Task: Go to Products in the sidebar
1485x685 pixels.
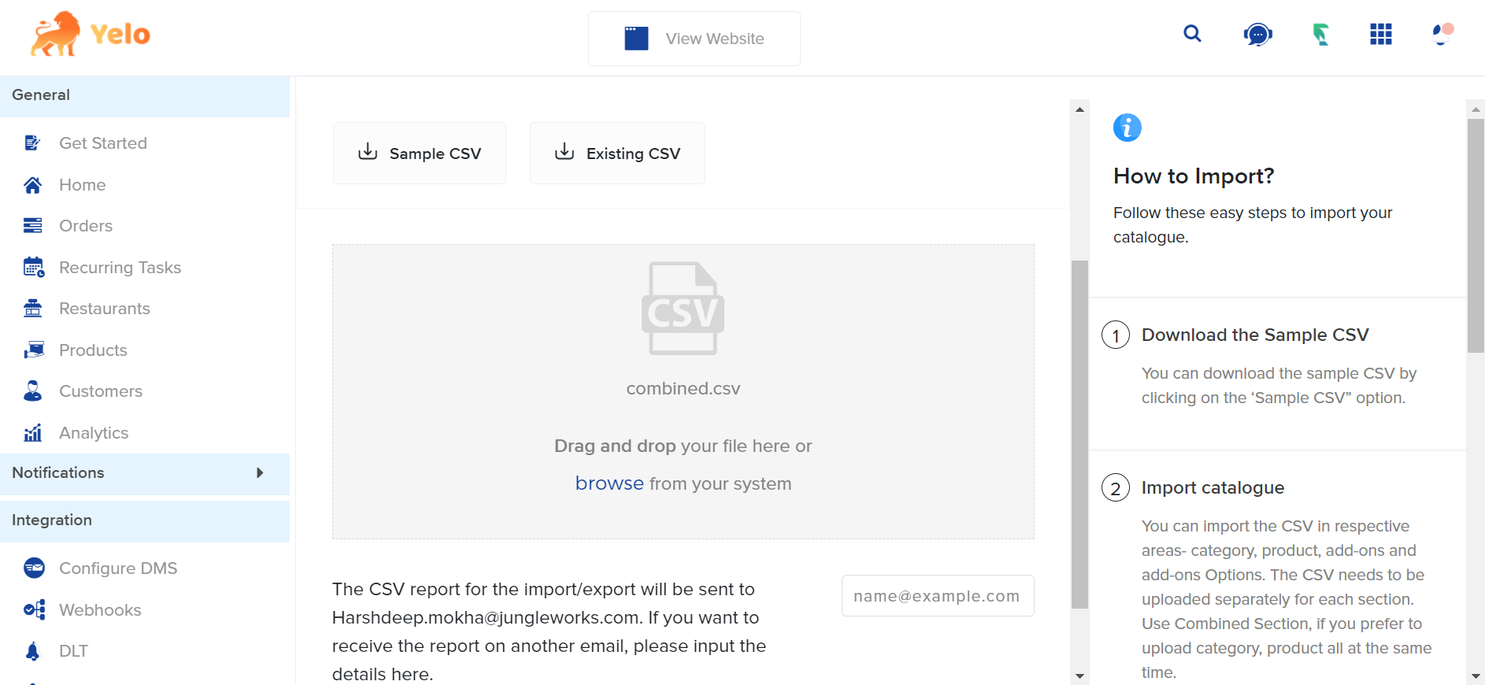Action: click(x=93, y=350)
